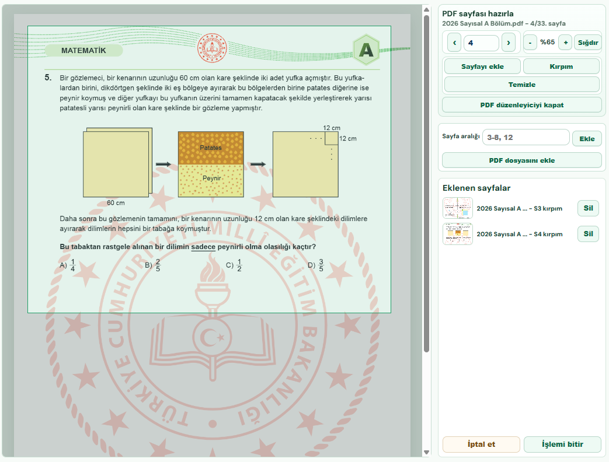The height and width of the screenshot is (462, 609).
Task: Go to next PDF page arrow
Action: tap(509, 43)
